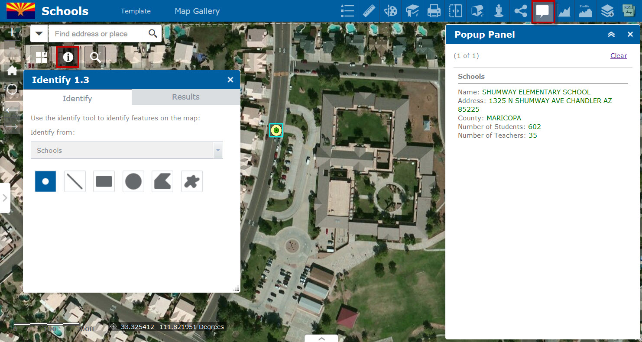Image resolution: width=642 pixels, height=342 pixels.
Task: Expand the left side panel arrow
Action: [5, 198]
